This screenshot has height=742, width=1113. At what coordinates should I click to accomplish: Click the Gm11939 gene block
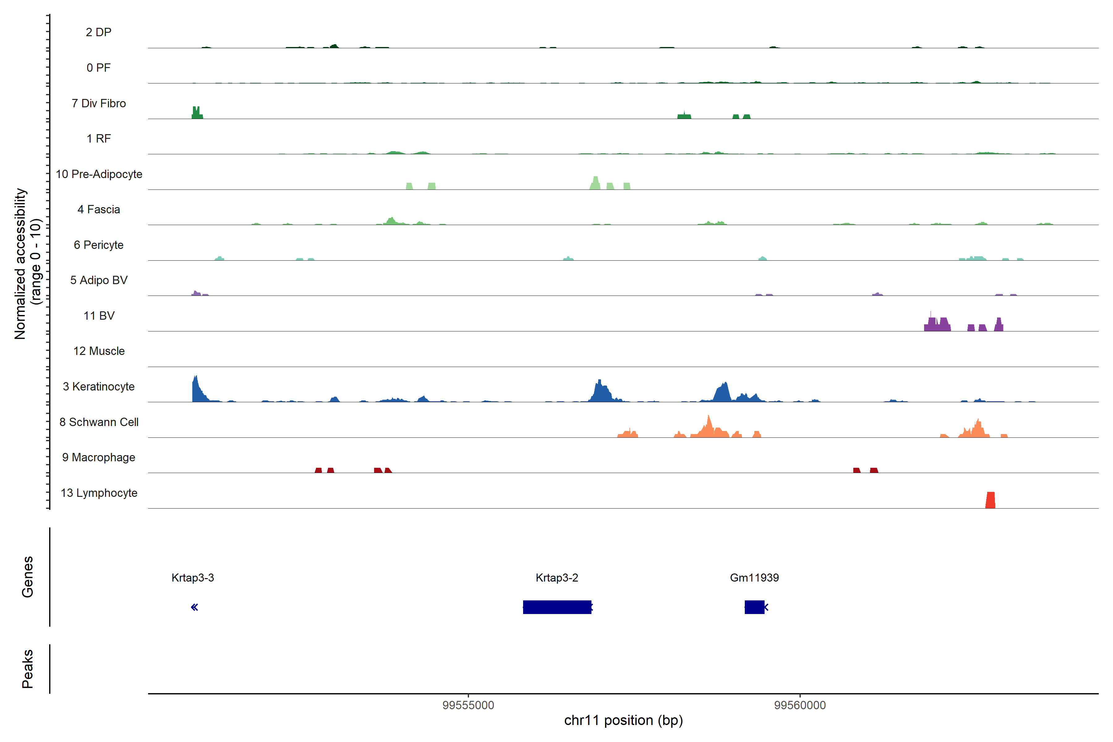(x=754, y=607)
